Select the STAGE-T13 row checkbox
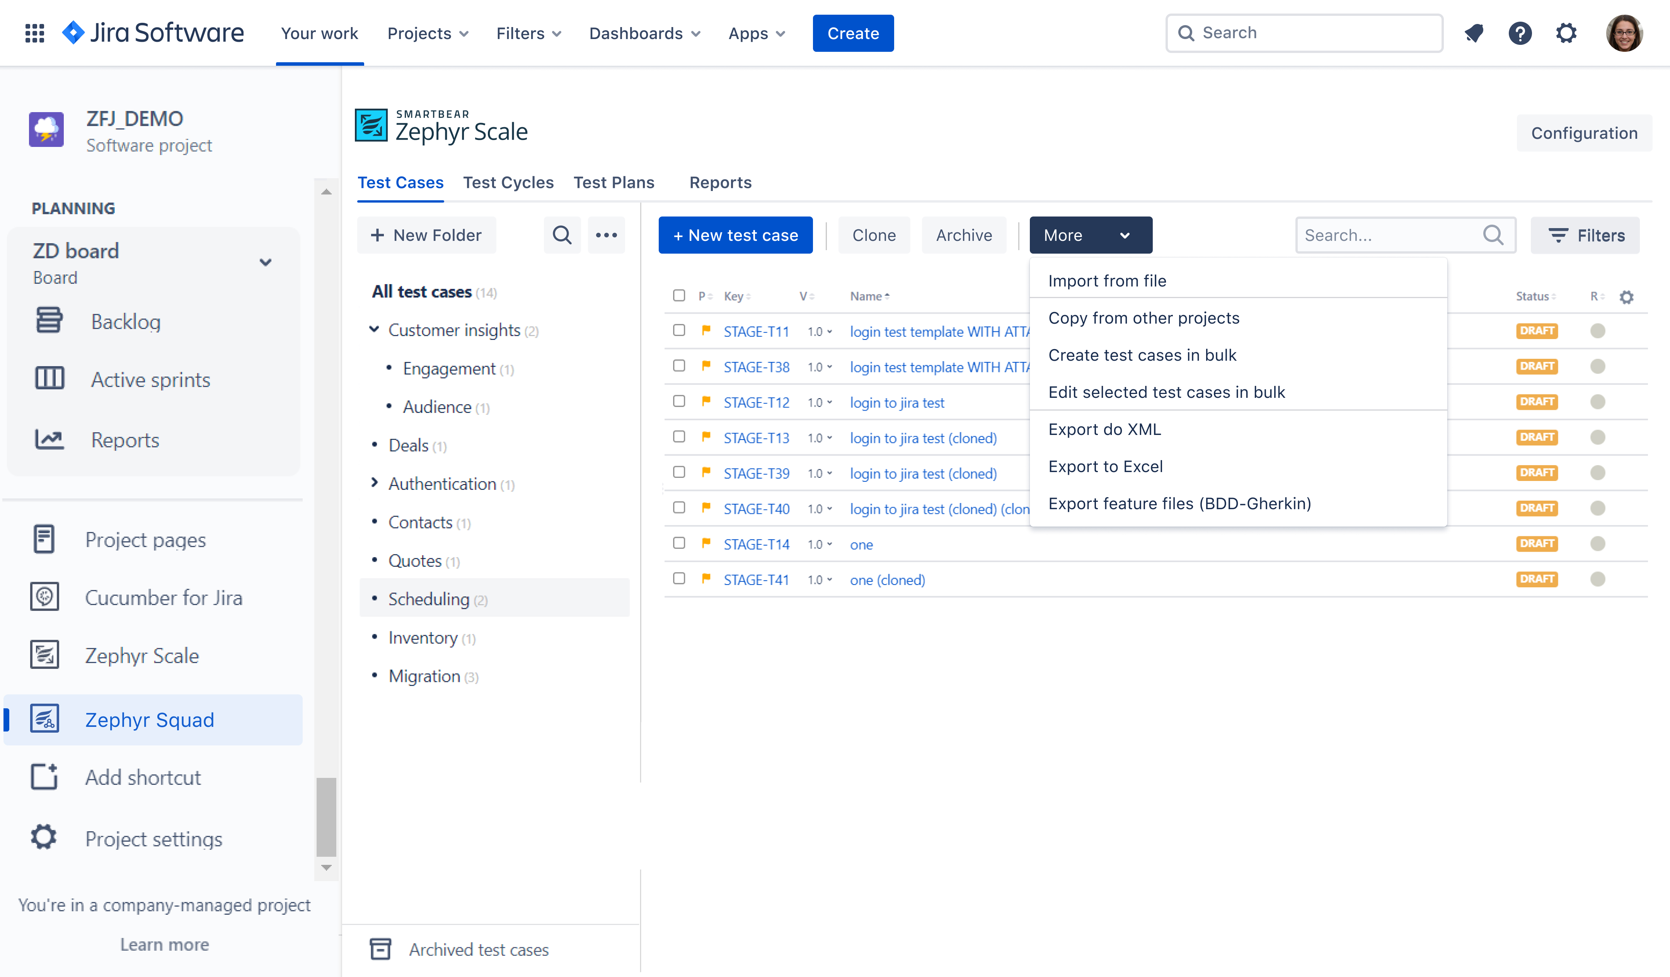 (678, 437)
